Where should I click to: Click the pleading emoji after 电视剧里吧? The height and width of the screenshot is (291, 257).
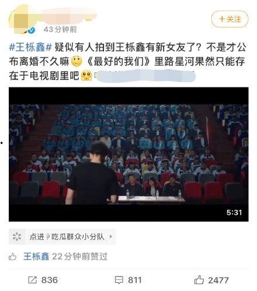click(86, 76)
